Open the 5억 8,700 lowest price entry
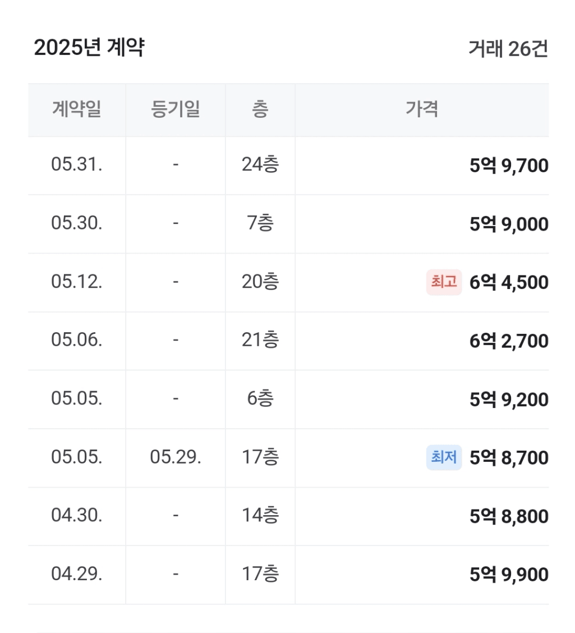This screenshot has height=633, width=575. point(509,458)
